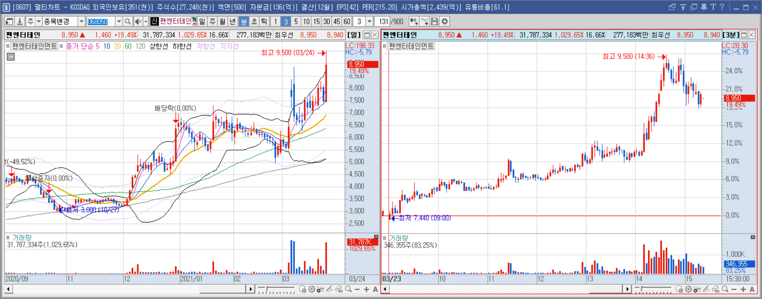Select the 월 (monthly) period button

(x=223, y=21)
